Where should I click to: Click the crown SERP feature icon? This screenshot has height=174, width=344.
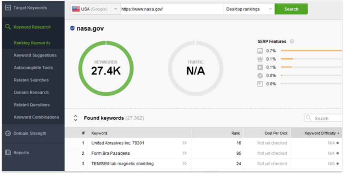pyautogui.click(x=260, y=59)
